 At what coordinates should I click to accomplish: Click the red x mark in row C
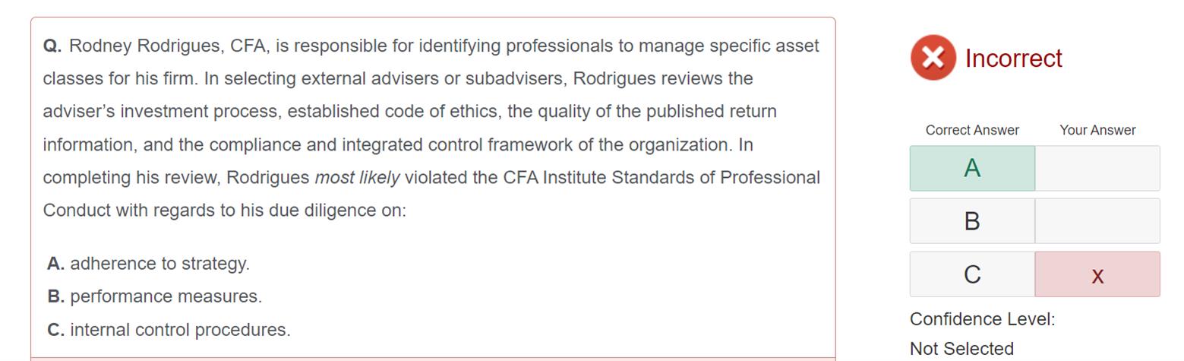[x=1097, y=275]
